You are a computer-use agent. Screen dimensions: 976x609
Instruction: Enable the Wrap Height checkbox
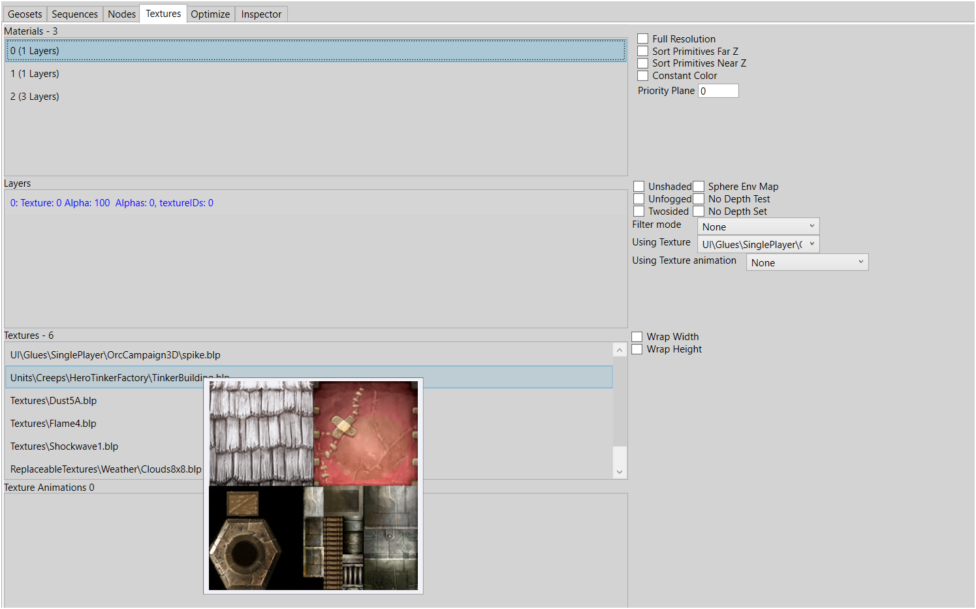click(x=637, y=349)
